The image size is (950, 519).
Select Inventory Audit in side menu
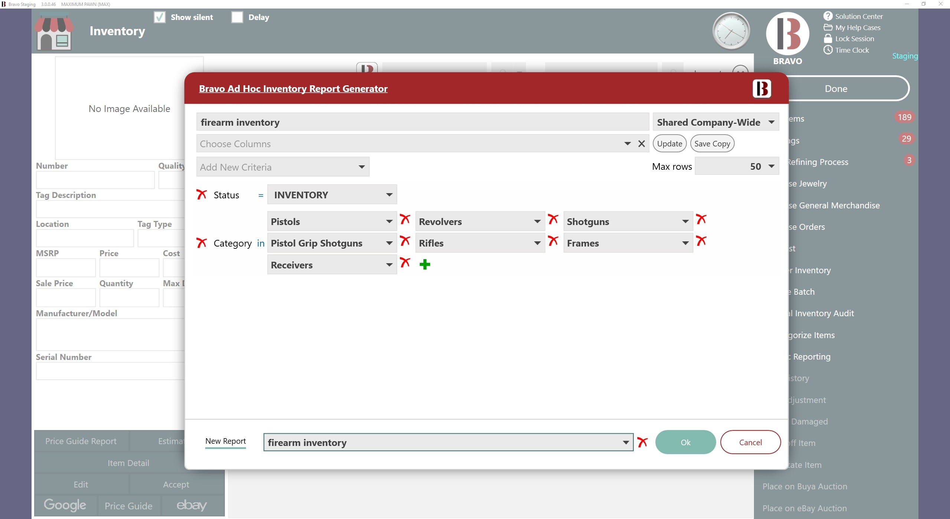tap(821, 313)
